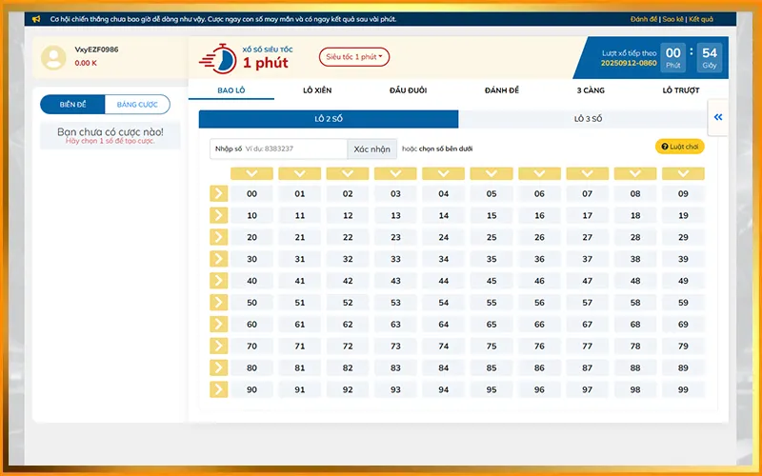
Task: Click row arrow icon for row 00
Action: [218, 193]
